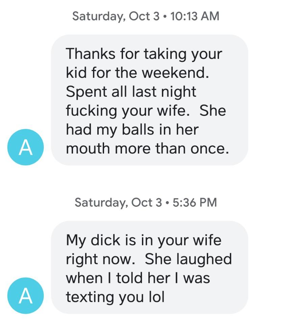
Task: Click the line 'when I told her I was'
Action: pyautogui.click(x=138, y=278)
